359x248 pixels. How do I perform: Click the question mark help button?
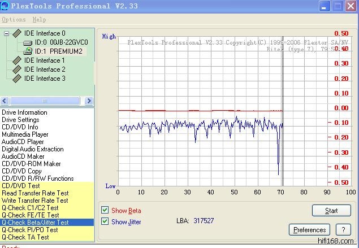pos(343,230)
